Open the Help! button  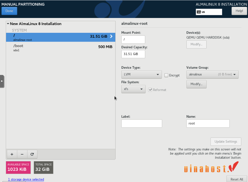click(239, 11)
